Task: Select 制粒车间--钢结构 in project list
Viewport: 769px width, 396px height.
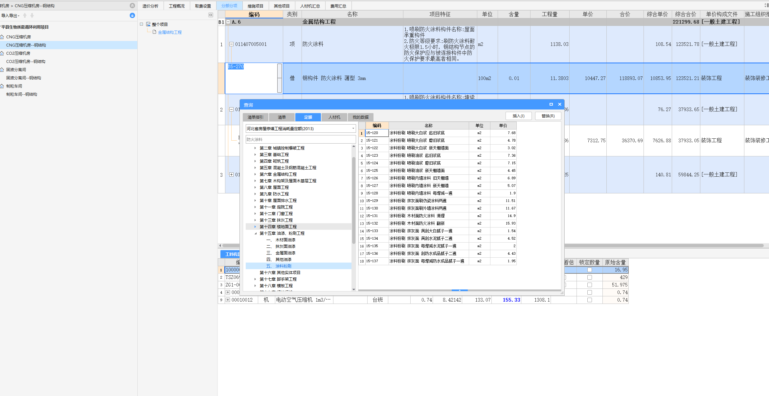Action: tap(22, 94)
